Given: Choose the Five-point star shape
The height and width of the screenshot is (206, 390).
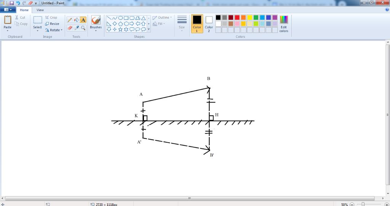Looking at the screenshot, I should 120,29.
